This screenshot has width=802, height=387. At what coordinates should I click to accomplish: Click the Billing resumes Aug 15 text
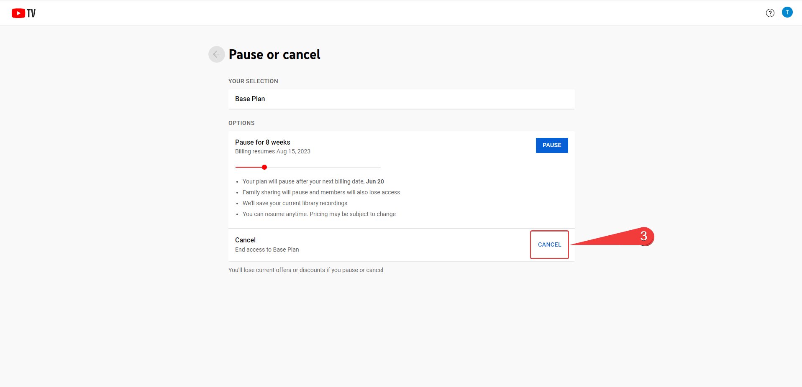[x=272, y=151]
